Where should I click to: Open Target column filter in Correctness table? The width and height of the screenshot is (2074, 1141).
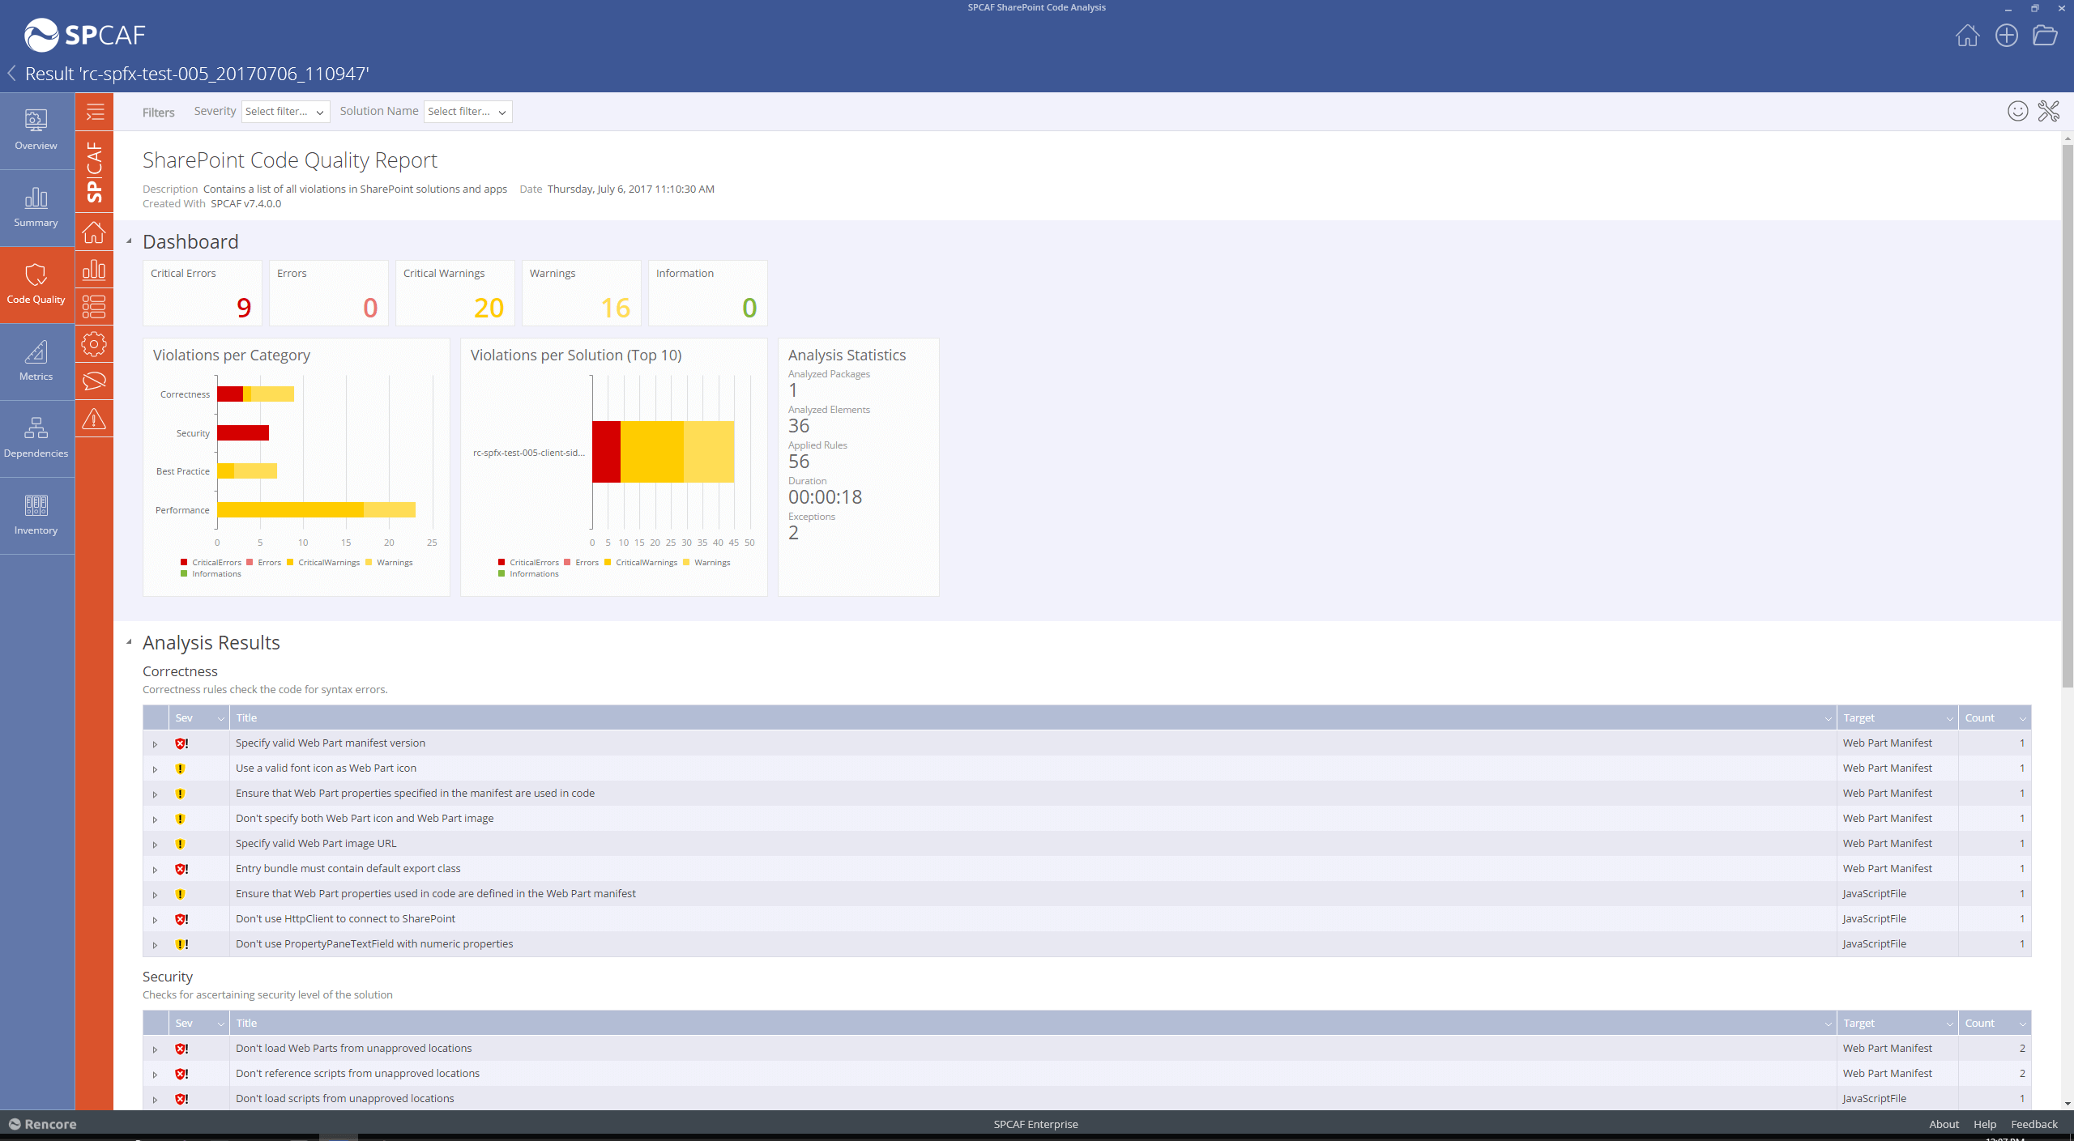tap(1949, 719)
